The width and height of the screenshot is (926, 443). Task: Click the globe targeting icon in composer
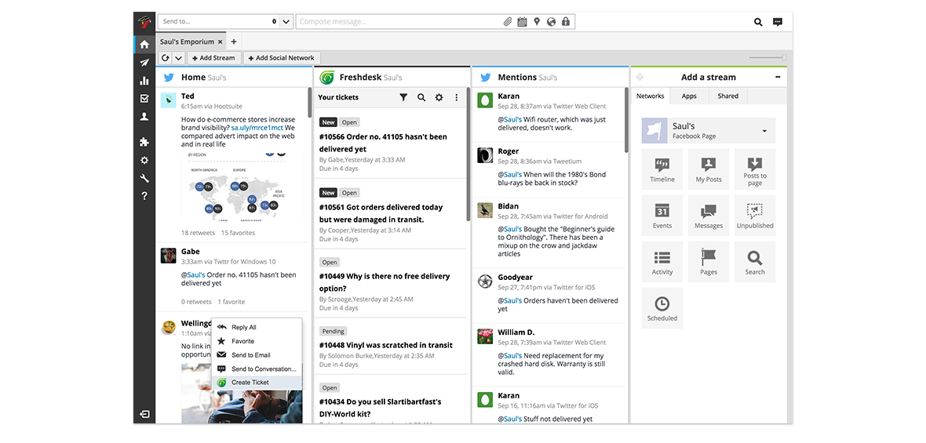(x=552, y=22)
